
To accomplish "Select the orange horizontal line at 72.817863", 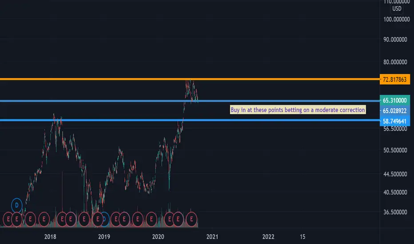I will click(x=190, y=79).
